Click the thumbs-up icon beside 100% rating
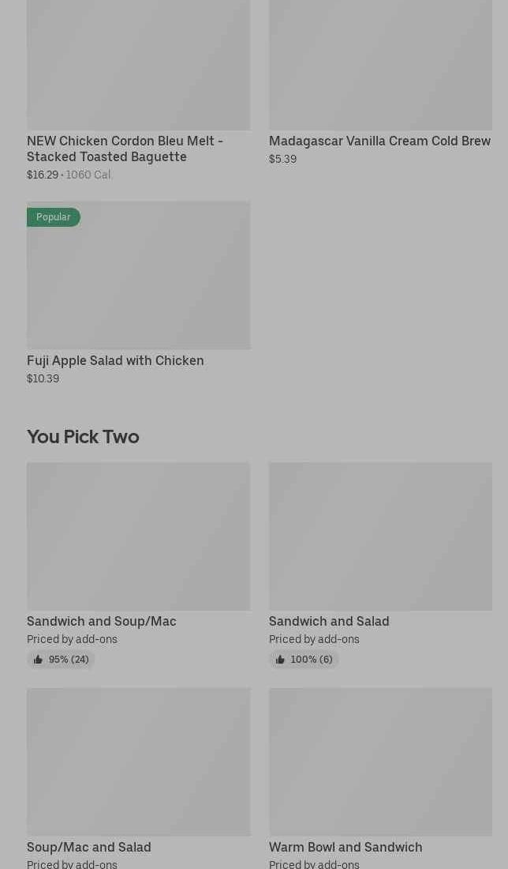Image resolution: width=508 pixels, height=869 pixels. point(280,660)
